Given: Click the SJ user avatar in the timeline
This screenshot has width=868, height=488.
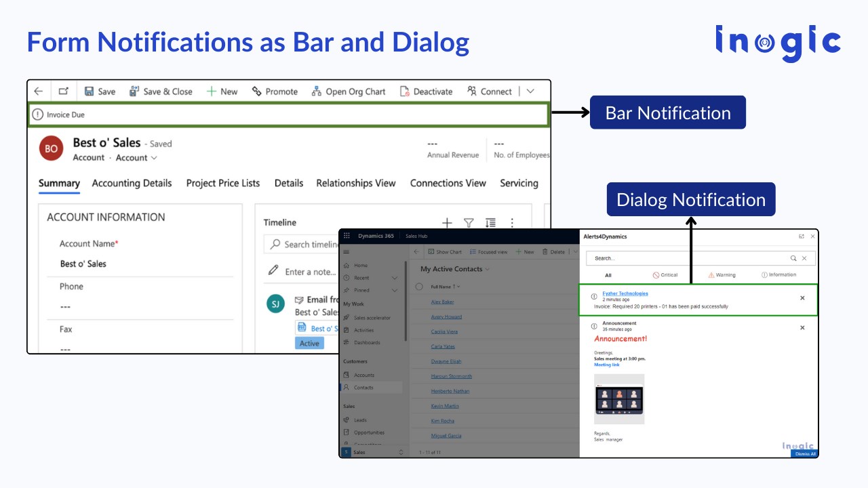Looking at the screenshot, I should 275,304.
